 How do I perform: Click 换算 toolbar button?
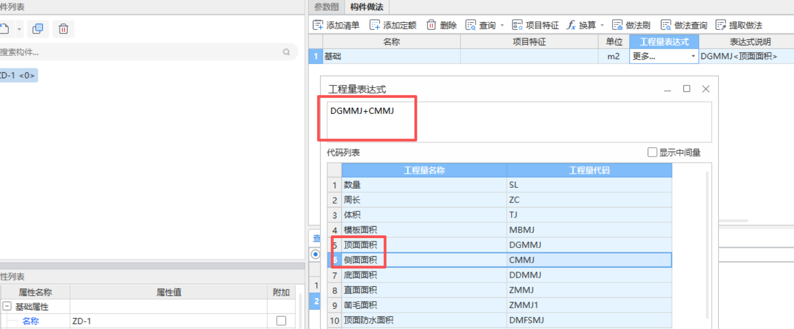coord(581,25)
